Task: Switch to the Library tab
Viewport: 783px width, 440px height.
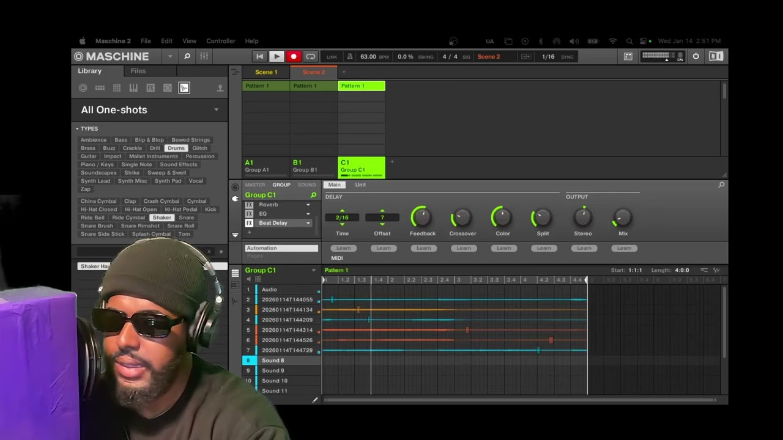Action: 89,71
